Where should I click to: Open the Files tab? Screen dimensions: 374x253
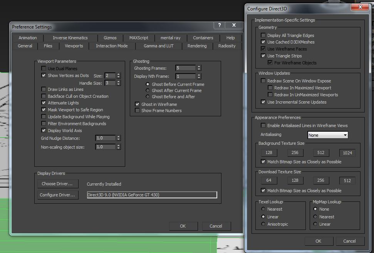pos(48,46)
